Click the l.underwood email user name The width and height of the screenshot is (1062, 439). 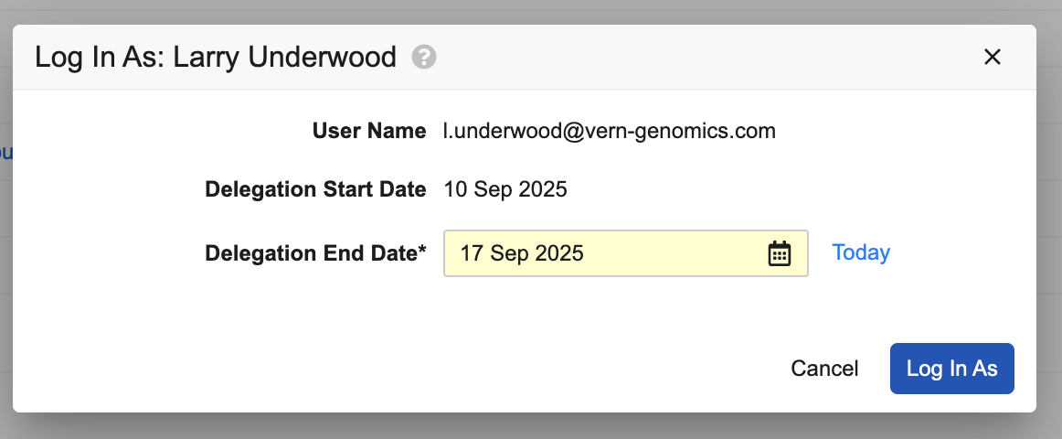(x=609, y=131)
